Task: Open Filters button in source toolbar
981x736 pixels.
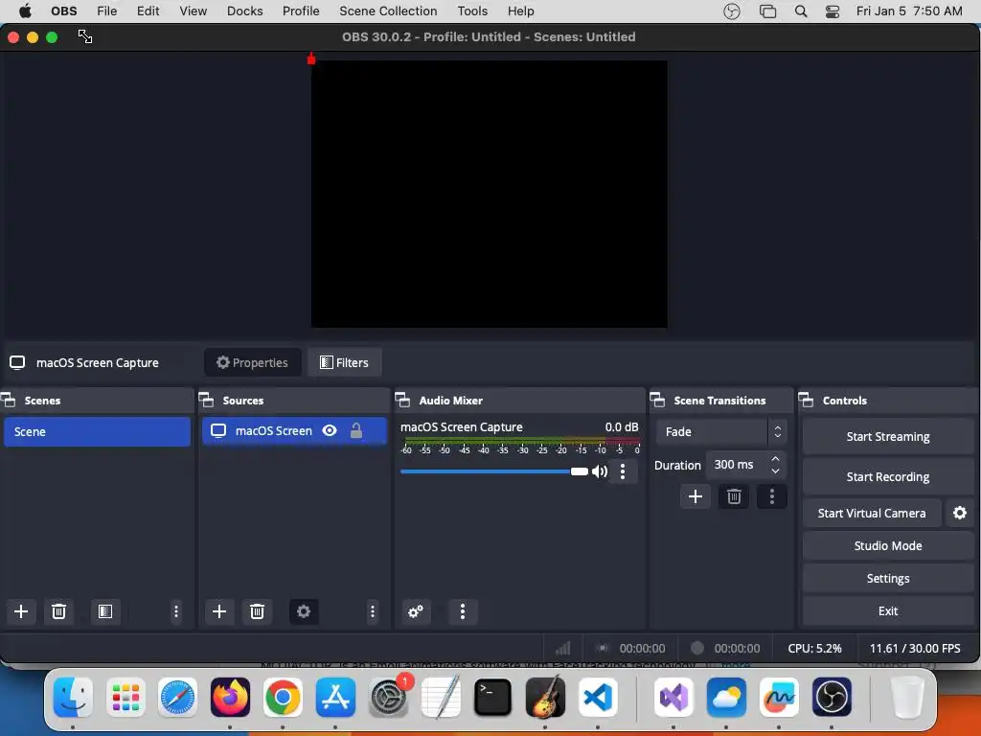Action: (x=344, y=362)
